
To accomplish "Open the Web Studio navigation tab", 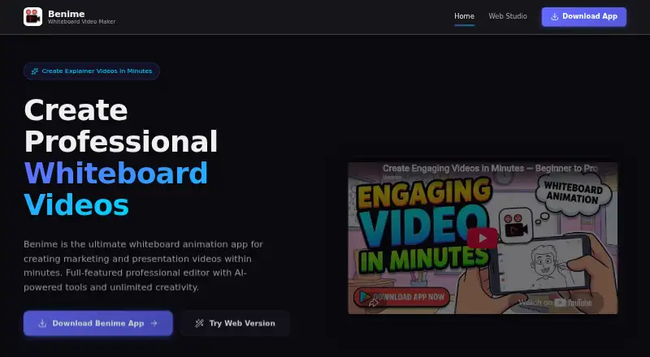I will pos(508,16).
